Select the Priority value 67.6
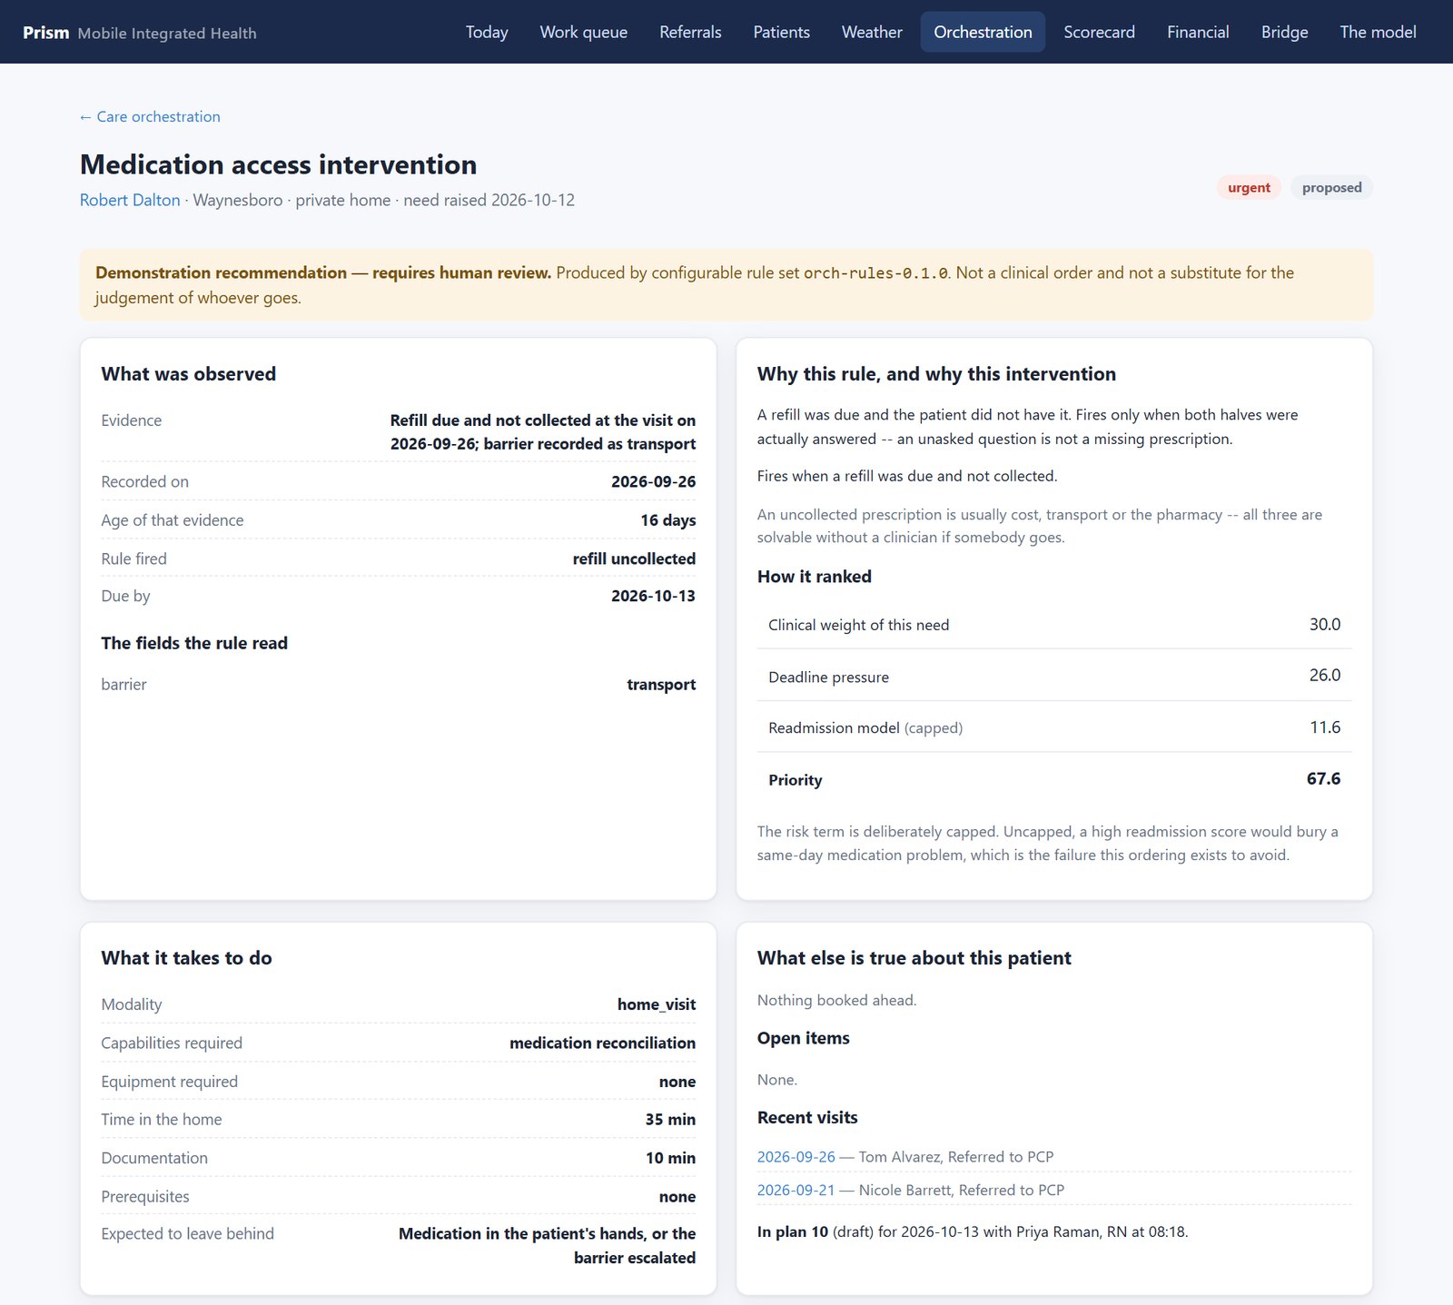Image resolution: width=1453 pixels, height=1305 pixels. 1323,778
